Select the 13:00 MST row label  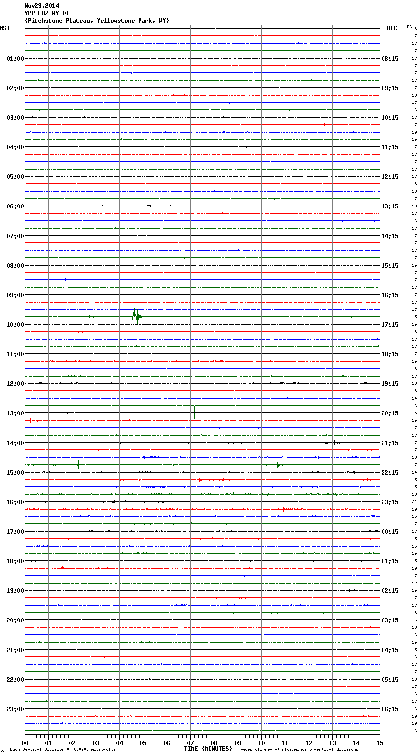[x=15, y=413]
